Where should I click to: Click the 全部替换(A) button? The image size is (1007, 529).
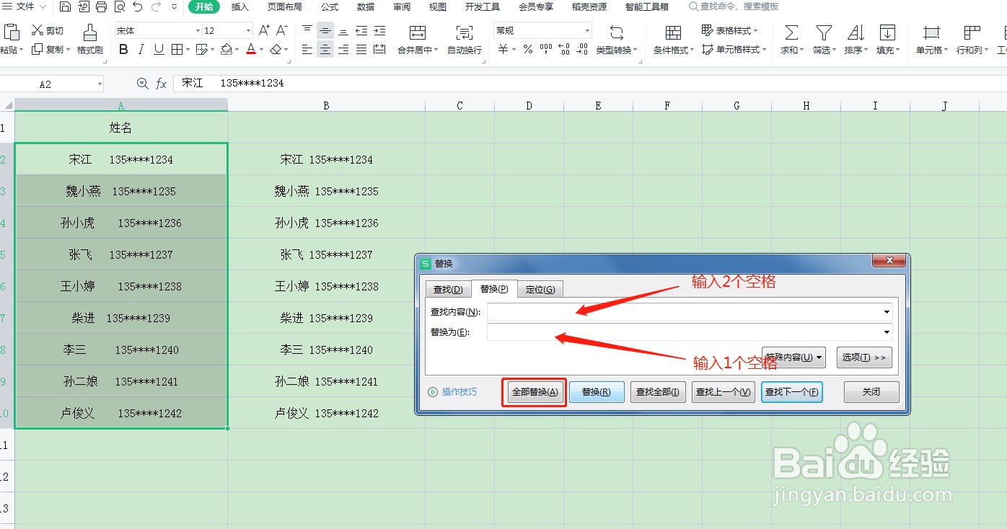(x=534, y=391)
